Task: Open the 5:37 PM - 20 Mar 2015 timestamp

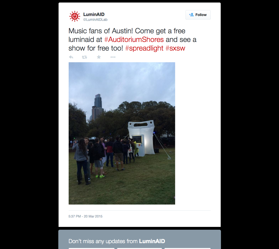Action: tap(85, 216)
